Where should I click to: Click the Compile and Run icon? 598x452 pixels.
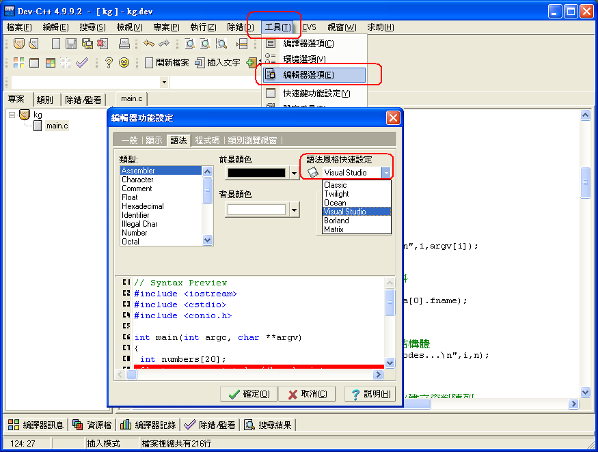[x=51, y=63]
